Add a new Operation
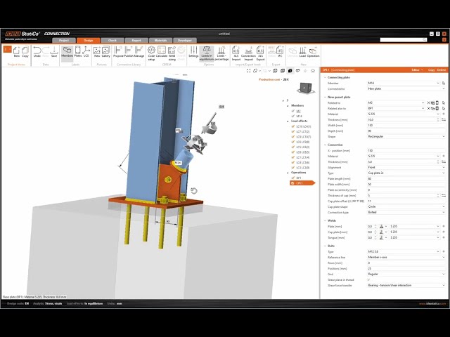The image size is (450, 337). point(313,52)
